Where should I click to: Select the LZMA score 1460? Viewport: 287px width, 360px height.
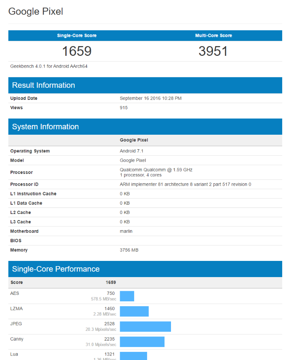[110, 309]
